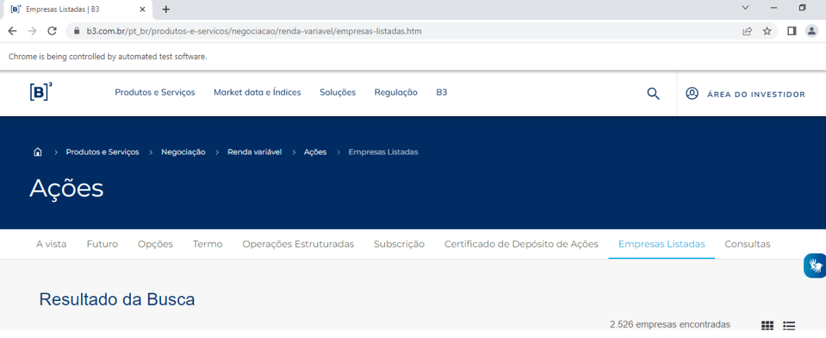
Task: Open the B3 menu item
Action: [442, 92]
